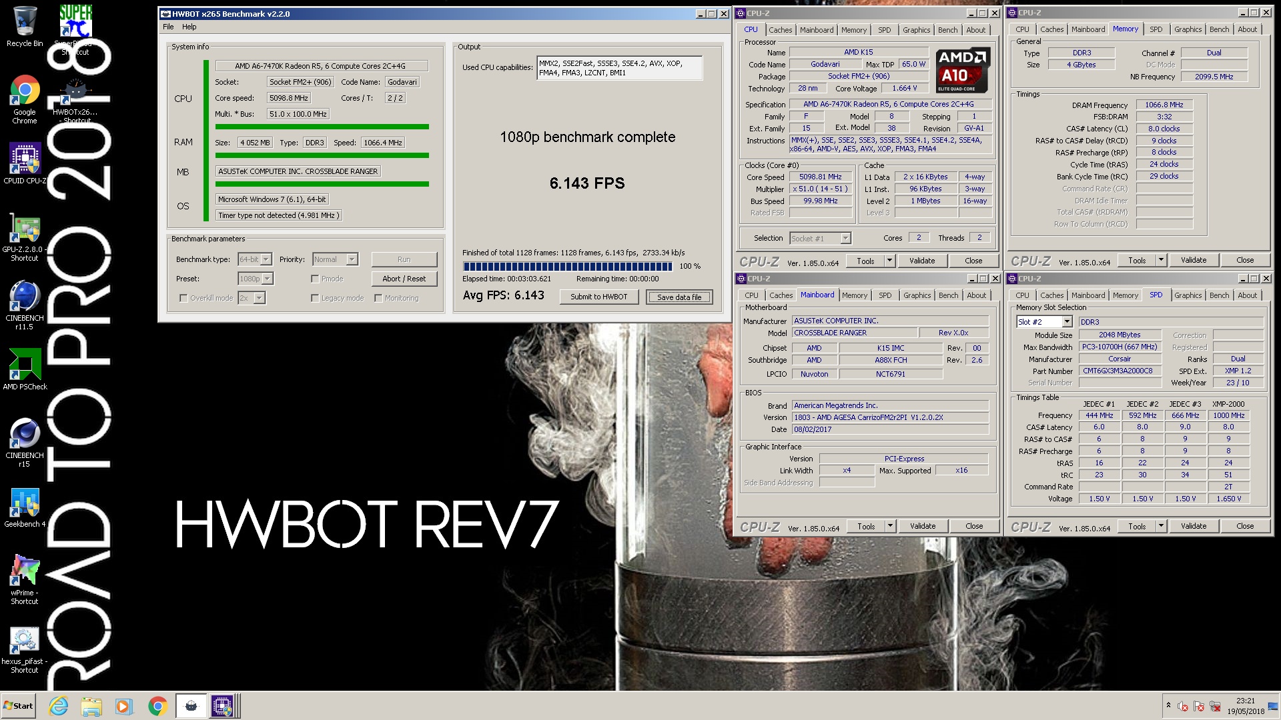Switch to Caches tab in CPU-Z CPU window
This screenshot has height=720, width=1281.
780,30
